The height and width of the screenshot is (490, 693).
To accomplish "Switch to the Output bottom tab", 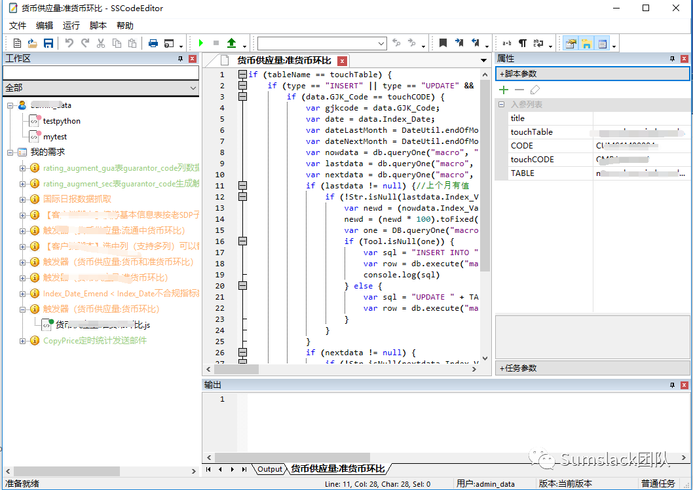I will click(x=269, y=469).
